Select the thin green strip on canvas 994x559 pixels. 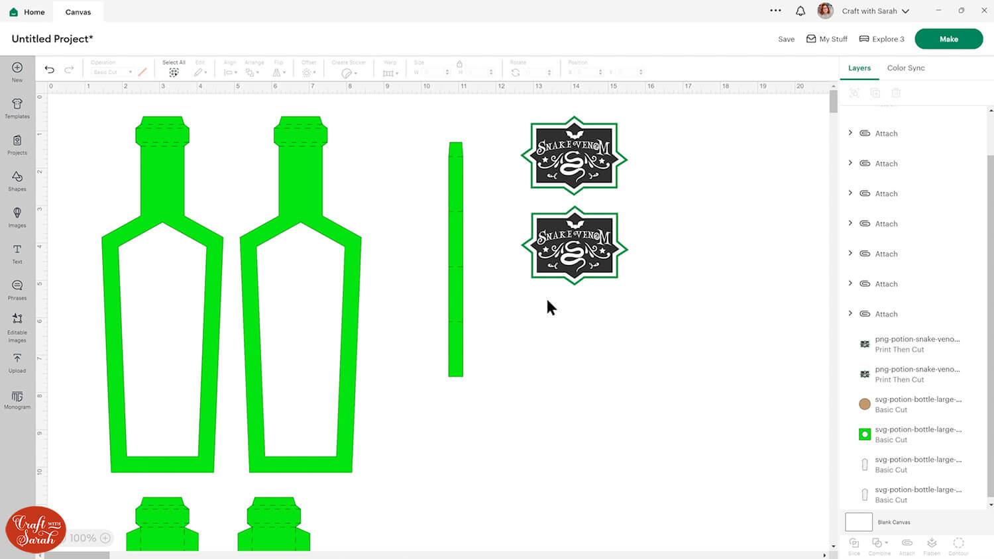455,260
